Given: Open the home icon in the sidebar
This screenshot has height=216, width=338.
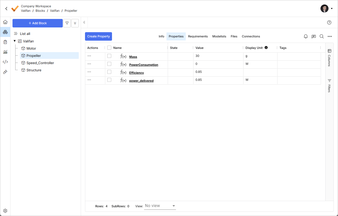Looking at the screenshot, I should [5, 22].
